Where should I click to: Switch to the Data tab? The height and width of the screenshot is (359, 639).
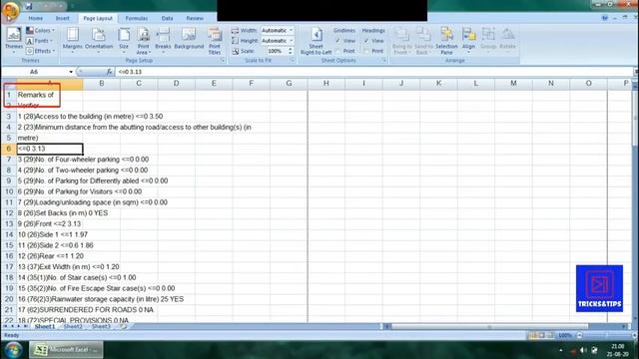(167, 18)
